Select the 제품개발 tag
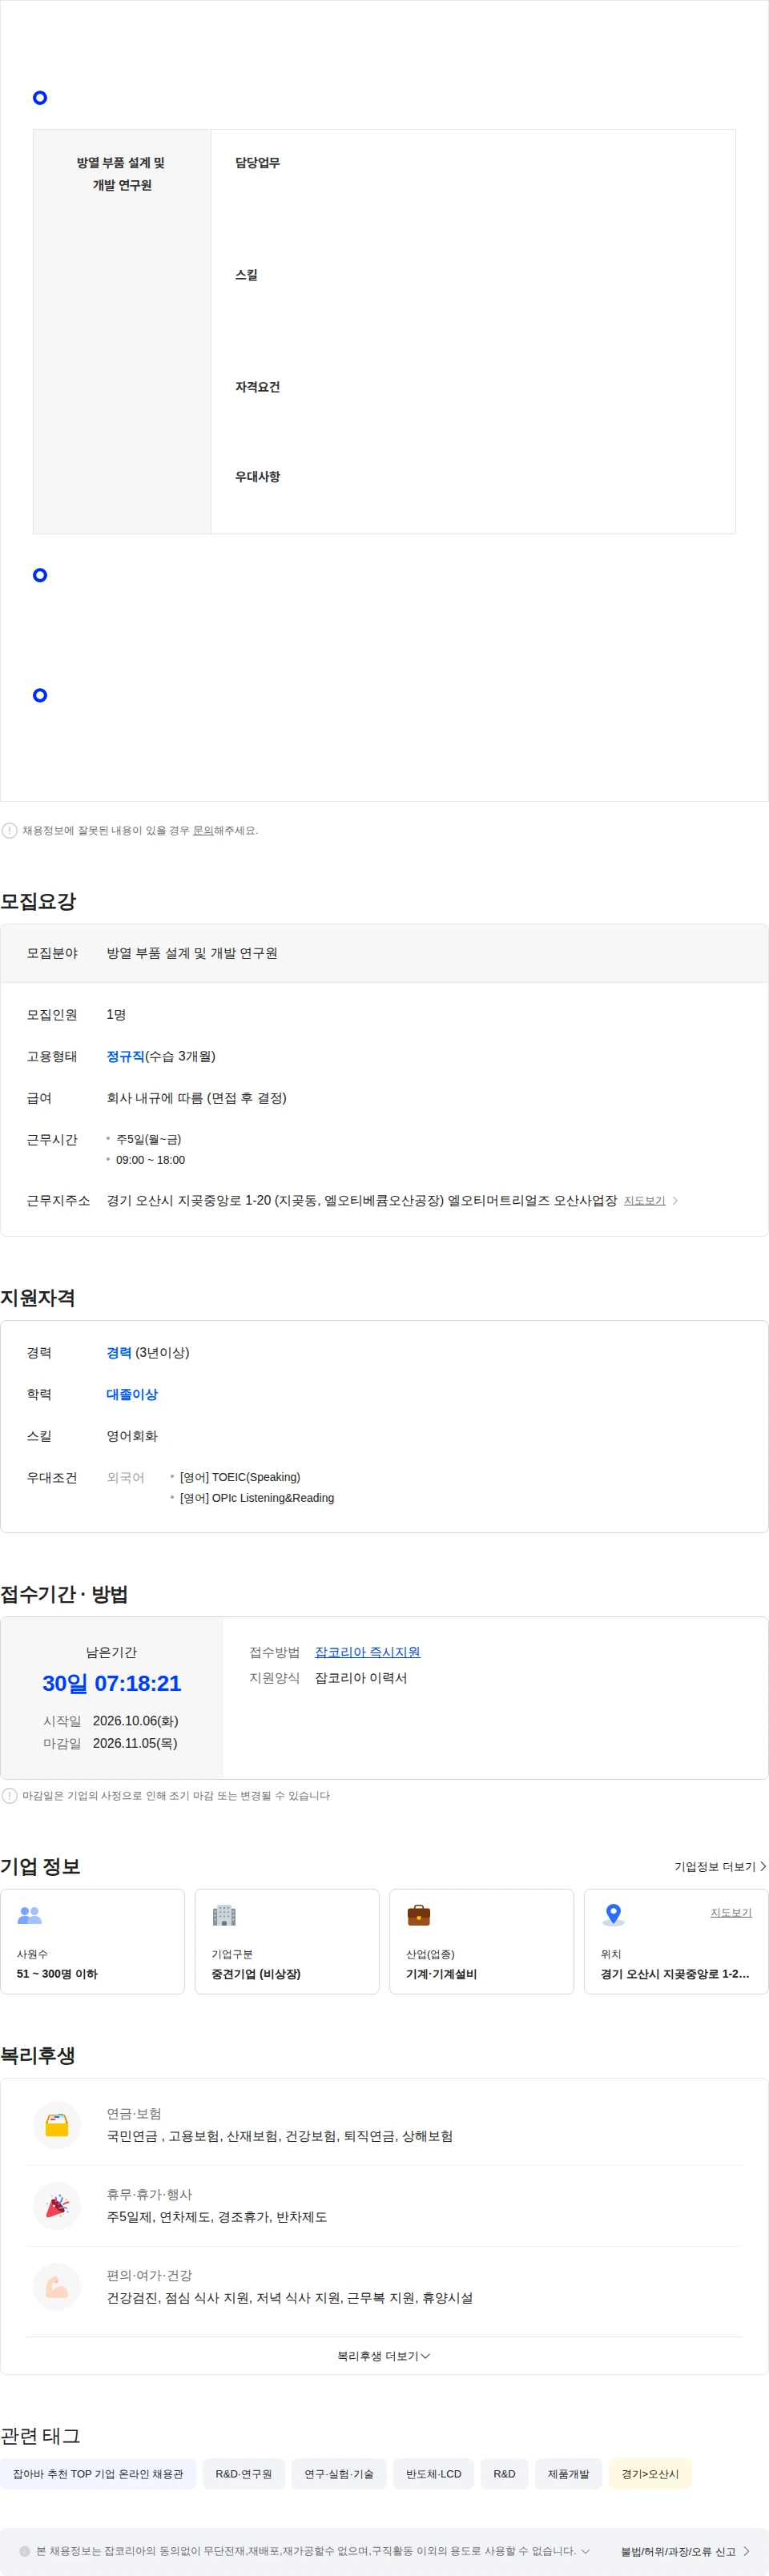 568,2473
